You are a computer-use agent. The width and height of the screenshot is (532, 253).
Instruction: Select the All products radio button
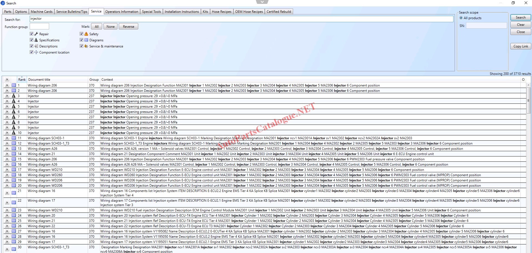[x=461, y=18]
